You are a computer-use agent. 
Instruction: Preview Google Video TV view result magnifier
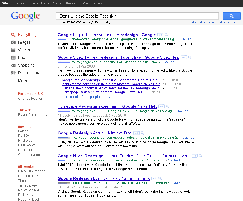click(x=190, y=57)
